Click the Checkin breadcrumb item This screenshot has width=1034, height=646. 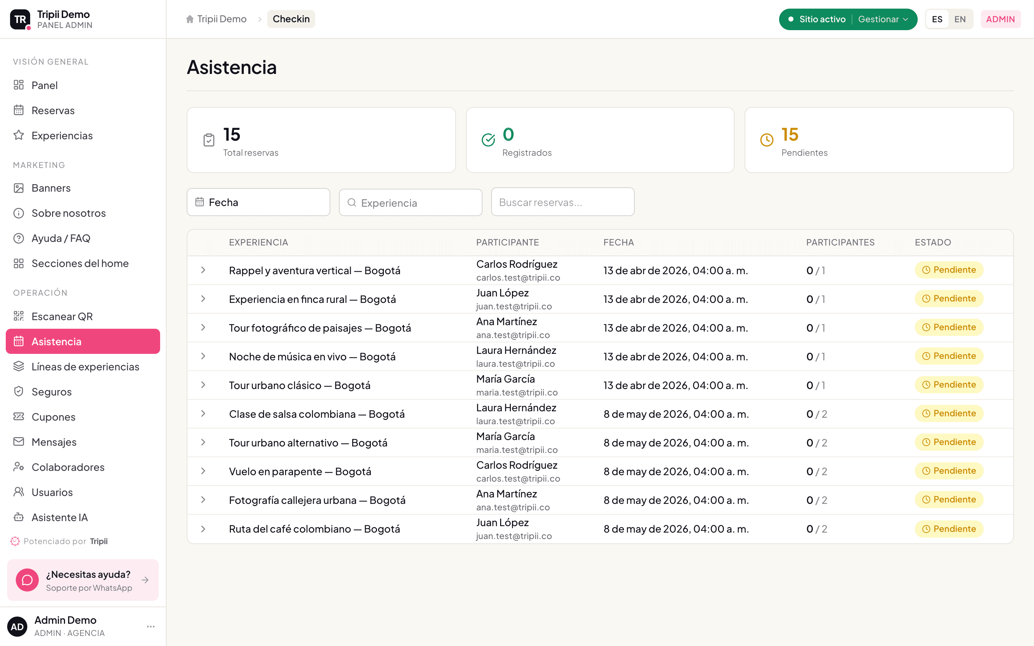pyautogui.click(x=291, y=19)
